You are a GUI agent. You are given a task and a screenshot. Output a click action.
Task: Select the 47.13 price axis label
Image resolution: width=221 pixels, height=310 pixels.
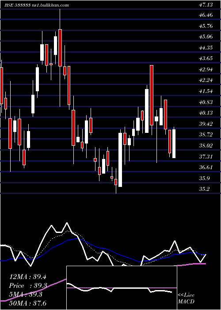click(206, 5)
